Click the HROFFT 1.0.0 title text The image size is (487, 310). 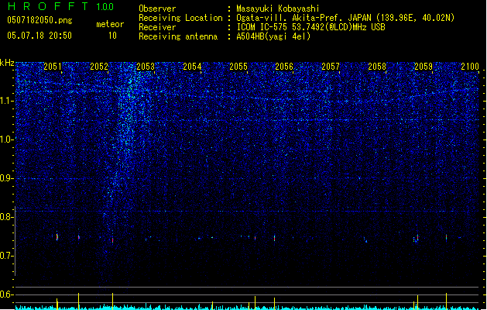coord(60,6)
